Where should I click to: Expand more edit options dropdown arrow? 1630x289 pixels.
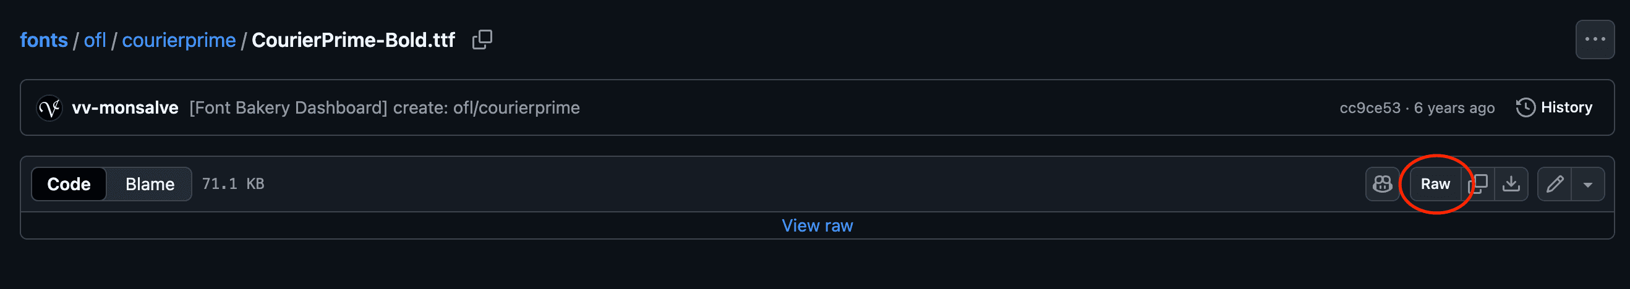coord(1587,185)
